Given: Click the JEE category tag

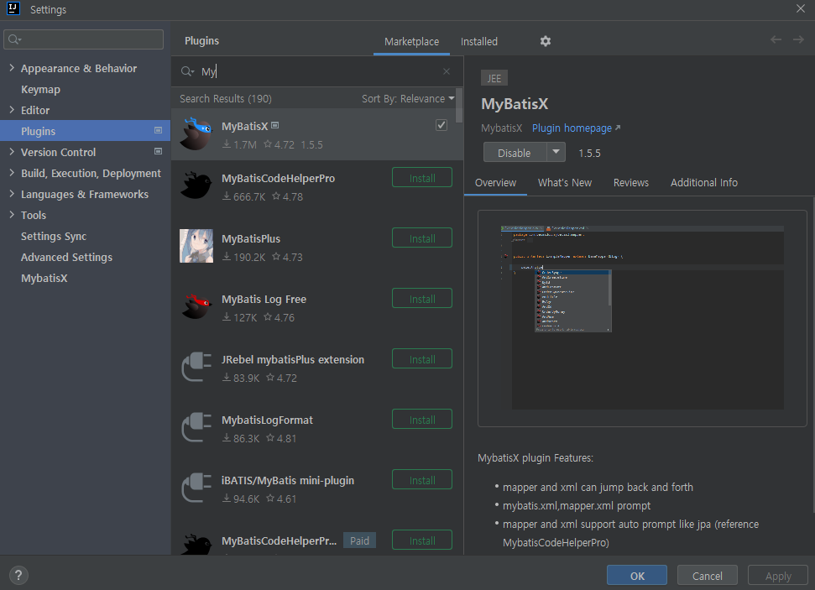Looking at the screenshot, I should 494,79.
